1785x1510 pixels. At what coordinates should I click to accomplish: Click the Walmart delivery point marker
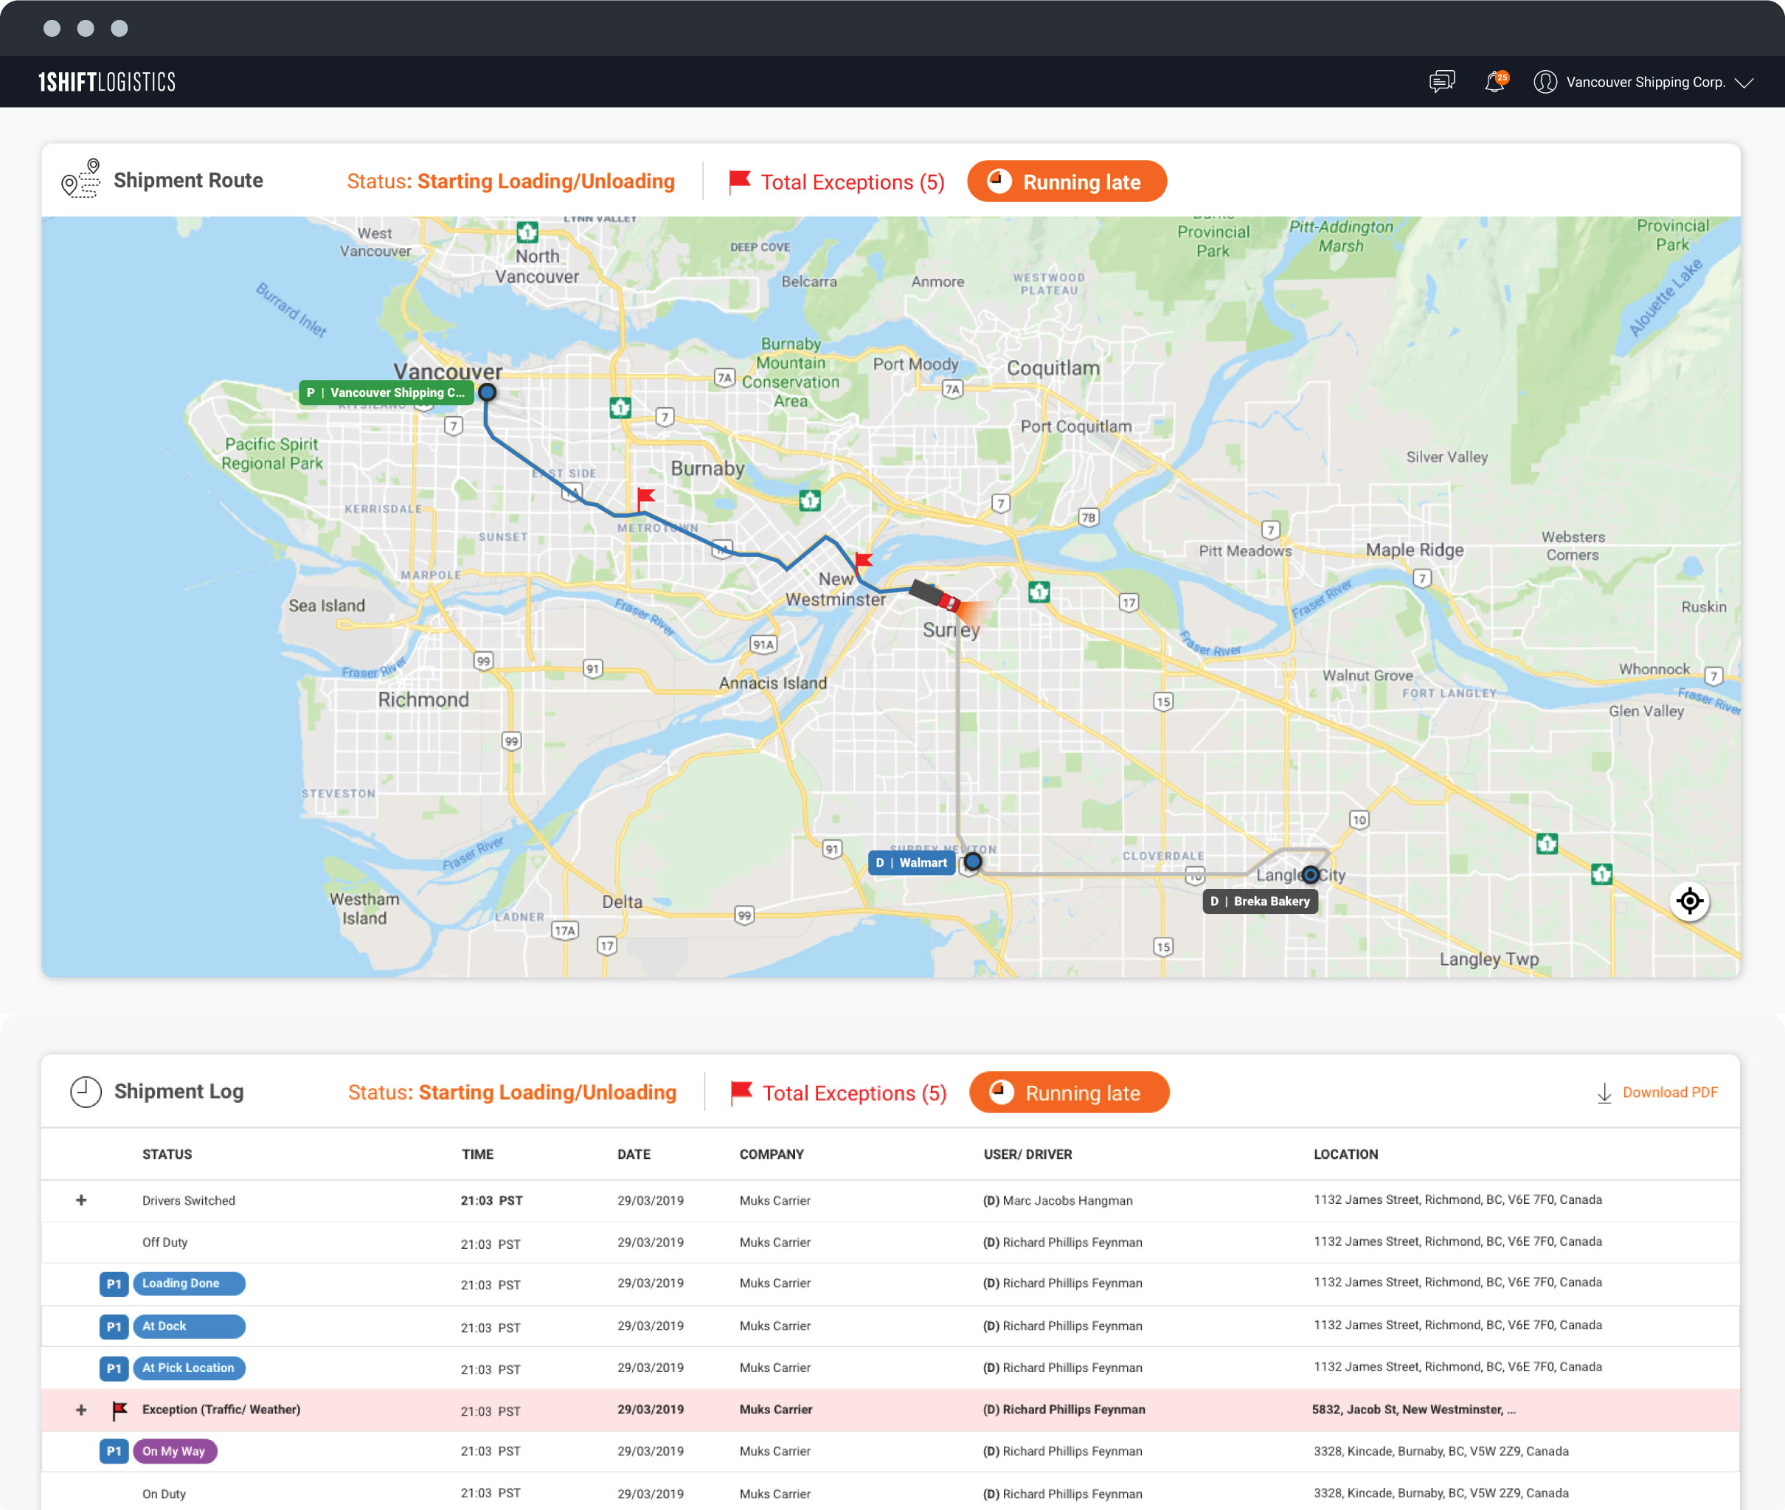pos(973,861)
